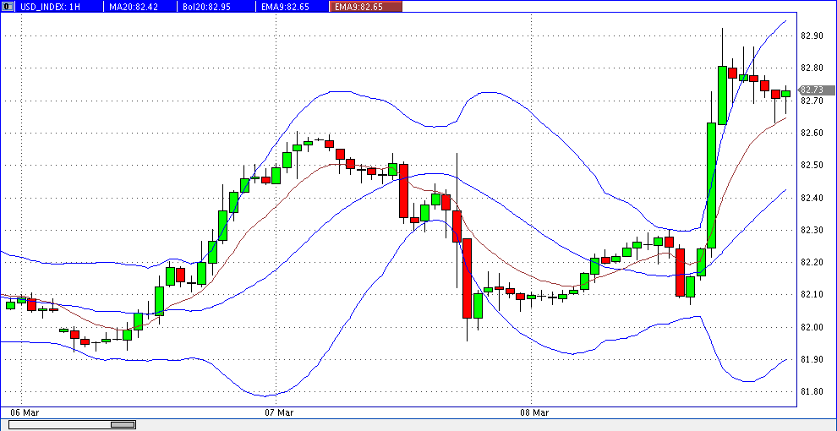The width and height of the screenshot is (837, 431).
Task: Select the red highlighted EMA9:82.65 label
Action: 365,7
